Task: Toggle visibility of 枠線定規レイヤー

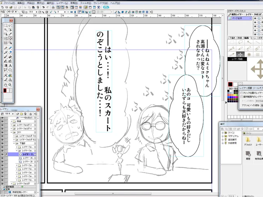Action: tap(2, 192)
